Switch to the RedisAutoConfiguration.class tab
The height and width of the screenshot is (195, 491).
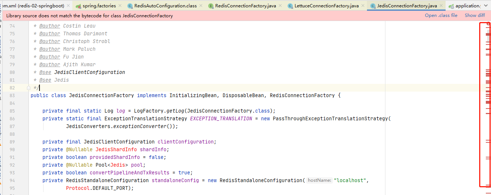click(165, 6)
